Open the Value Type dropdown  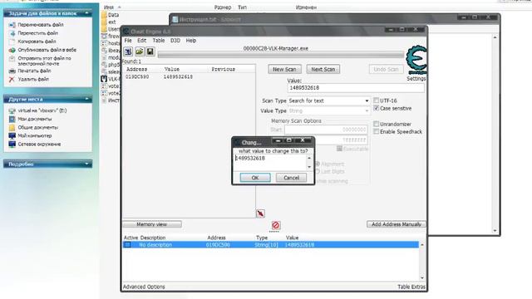tap(328, 110)
